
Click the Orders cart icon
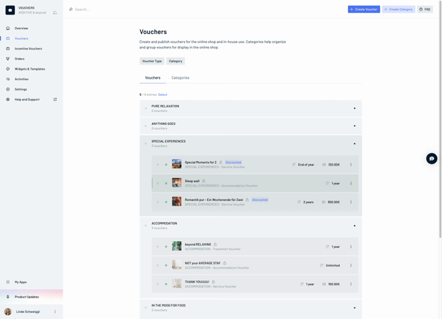tap(8, 59)
